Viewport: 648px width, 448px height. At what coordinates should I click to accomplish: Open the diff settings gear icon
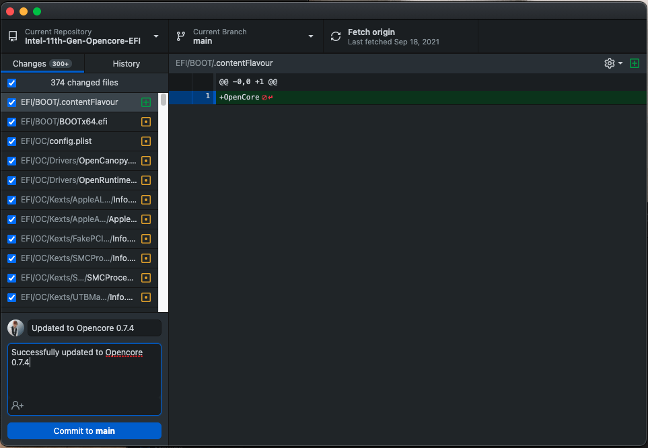click(609, 63)
